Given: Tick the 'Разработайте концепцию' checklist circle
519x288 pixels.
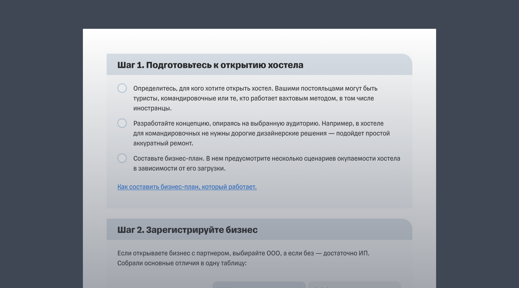Looking at the screenshot, I should pos(122,123).
